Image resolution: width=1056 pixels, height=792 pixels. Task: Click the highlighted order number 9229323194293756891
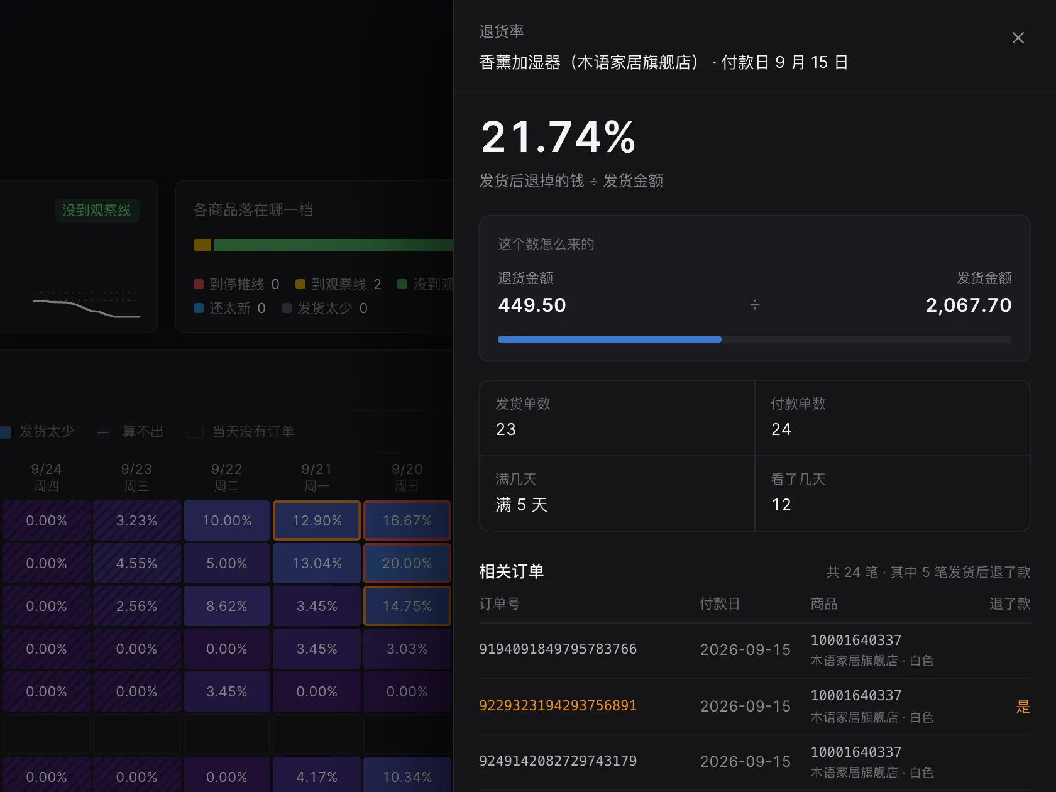(558, 706)
